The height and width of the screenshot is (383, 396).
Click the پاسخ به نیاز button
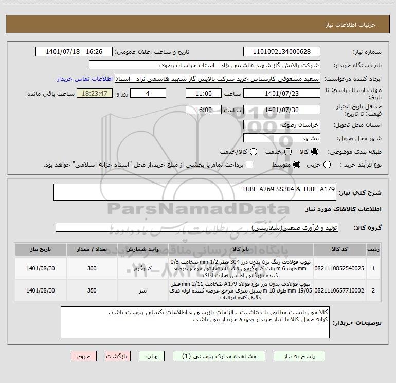tap(299, 356)
